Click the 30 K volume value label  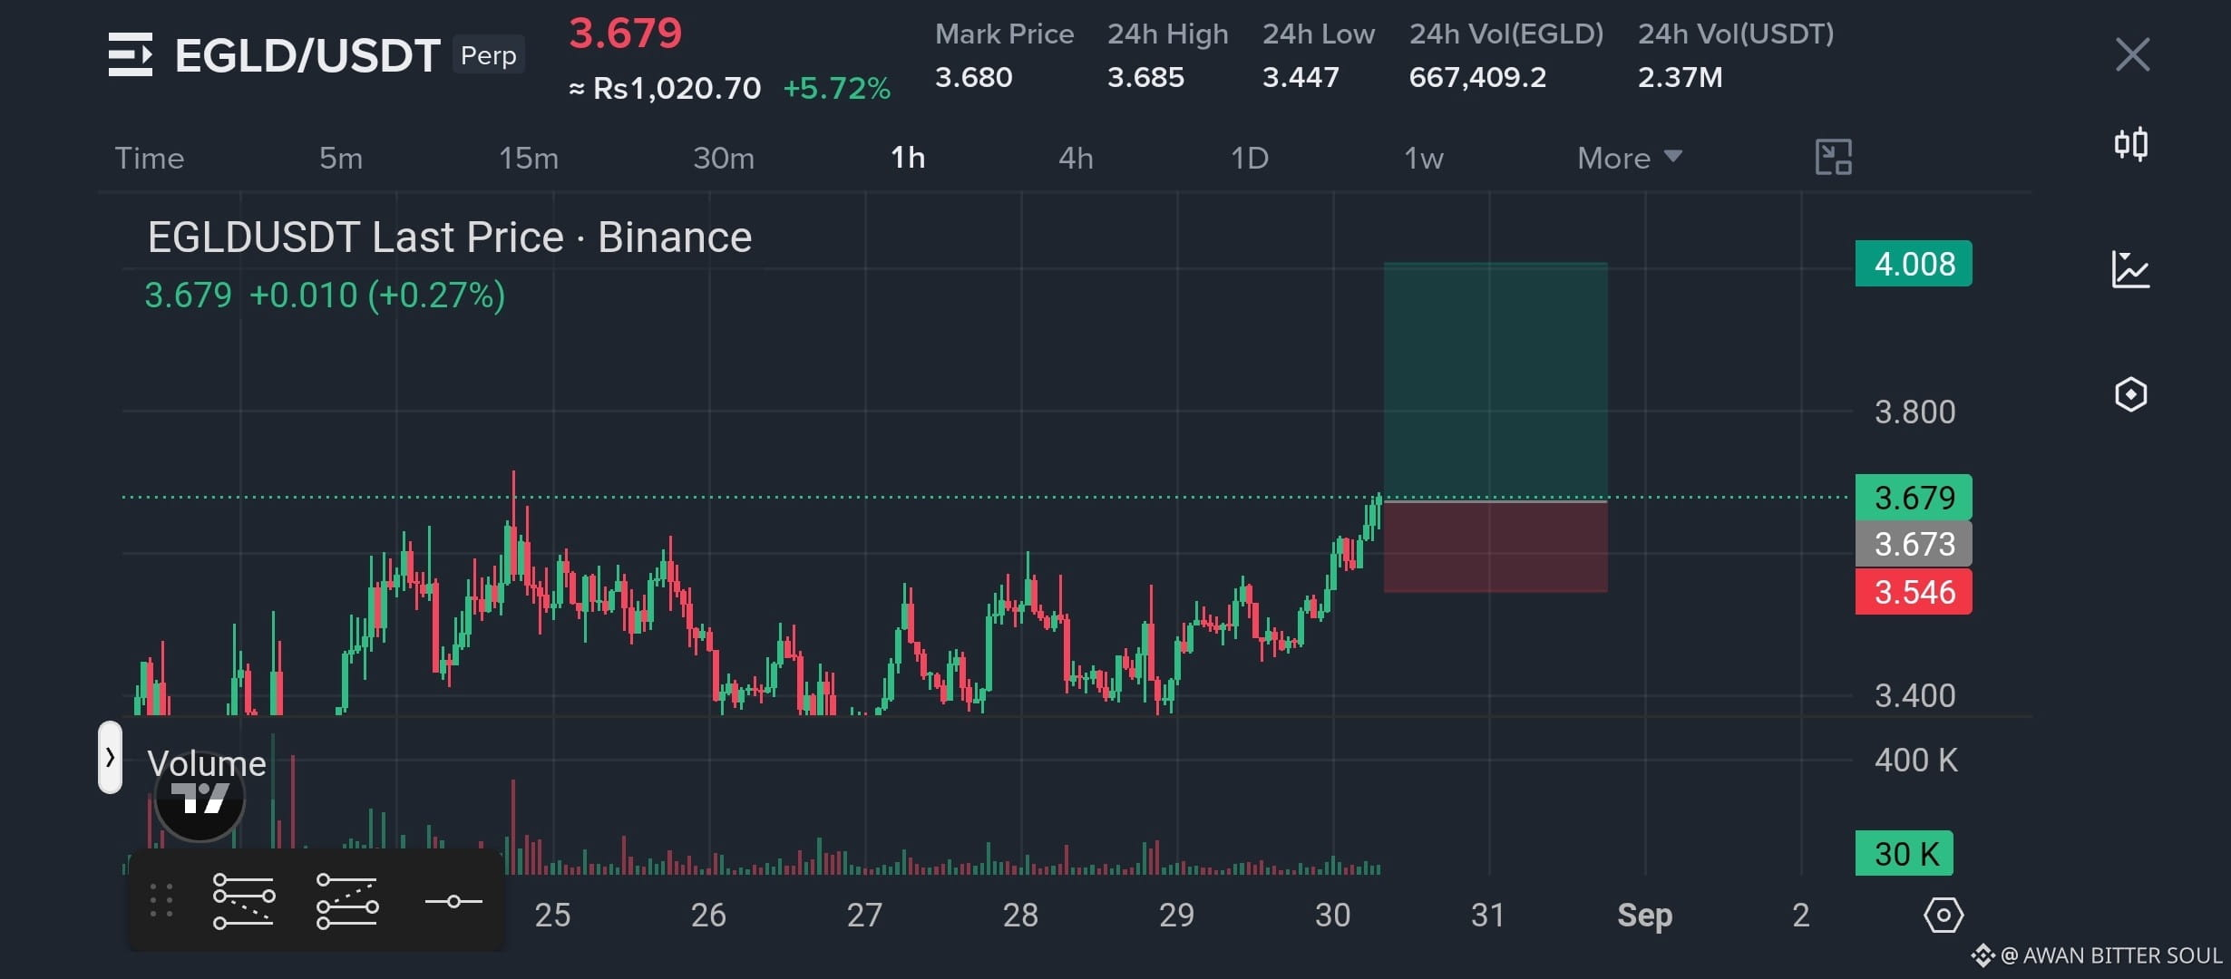[x=1905, y=854]
